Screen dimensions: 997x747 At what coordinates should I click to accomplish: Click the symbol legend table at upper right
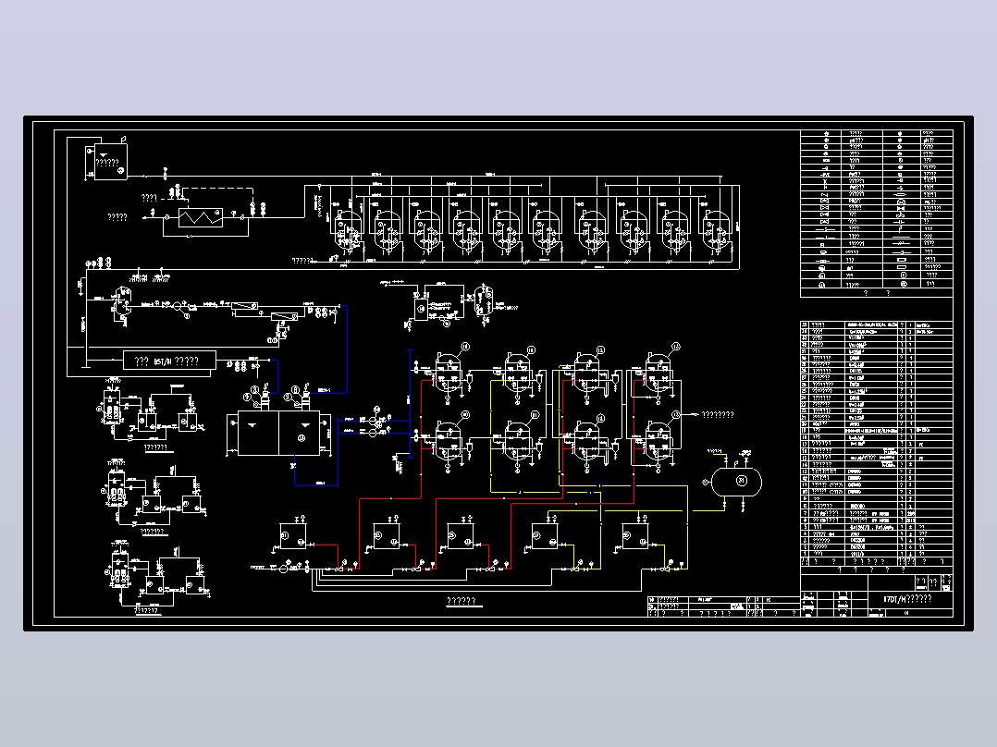[877, 214]
